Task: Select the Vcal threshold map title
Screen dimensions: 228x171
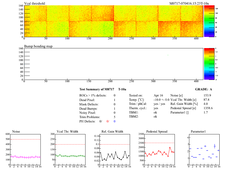Action: [x=35, y=3]
